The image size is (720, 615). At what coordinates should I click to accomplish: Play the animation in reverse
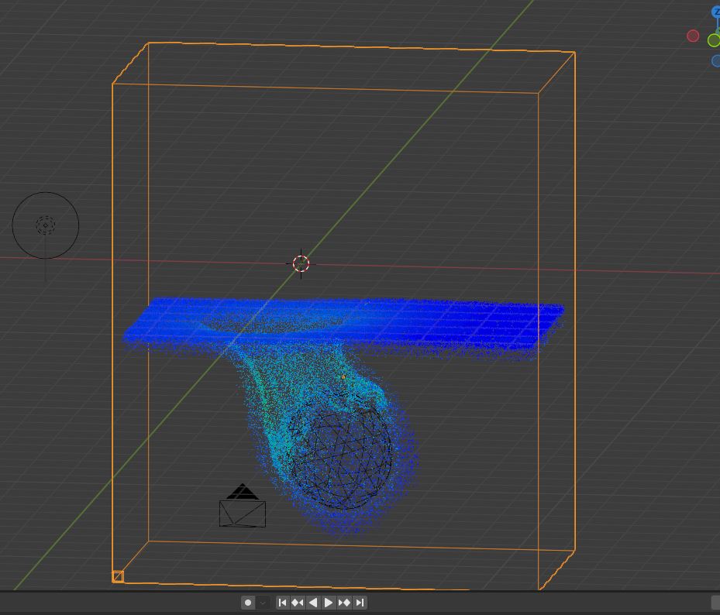coord(313,603)
